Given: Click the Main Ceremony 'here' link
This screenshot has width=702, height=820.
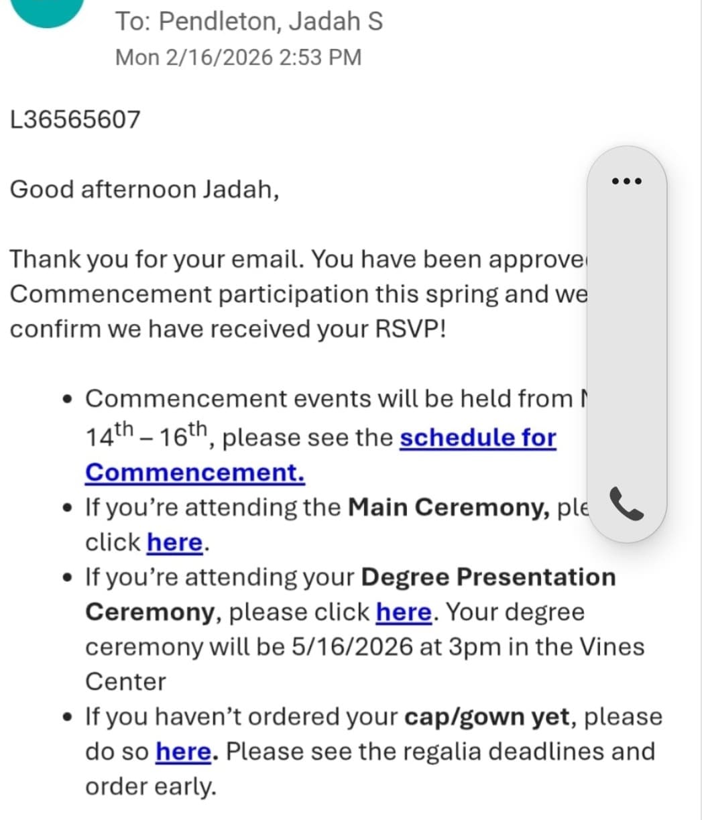Looking at the screenshot, I should pyautogui.click(x=174, y=542).
